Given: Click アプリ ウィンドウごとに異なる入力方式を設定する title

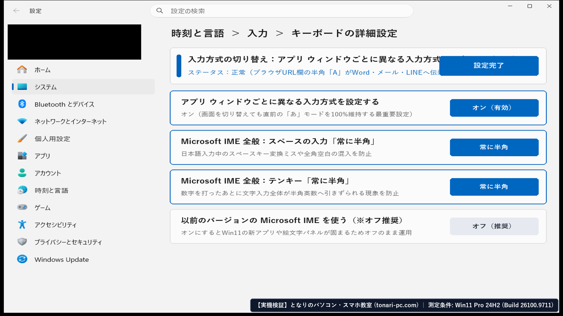Looking at the screenshot, I should pos(280,102).
